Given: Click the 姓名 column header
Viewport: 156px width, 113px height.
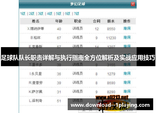Looking at the screenshot, I should tap(36, 21).
